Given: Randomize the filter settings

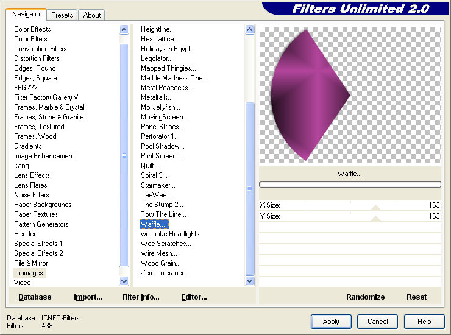Looking at the screenshot, I should pos(365,297).
